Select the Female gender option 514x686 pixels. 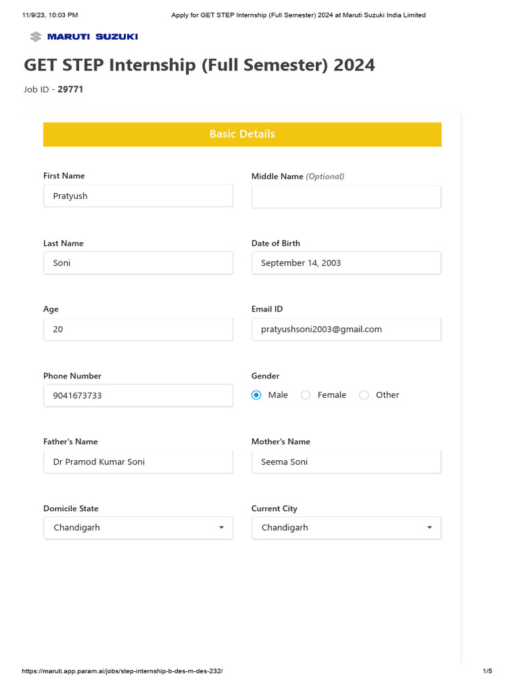[x=306, y=395]
